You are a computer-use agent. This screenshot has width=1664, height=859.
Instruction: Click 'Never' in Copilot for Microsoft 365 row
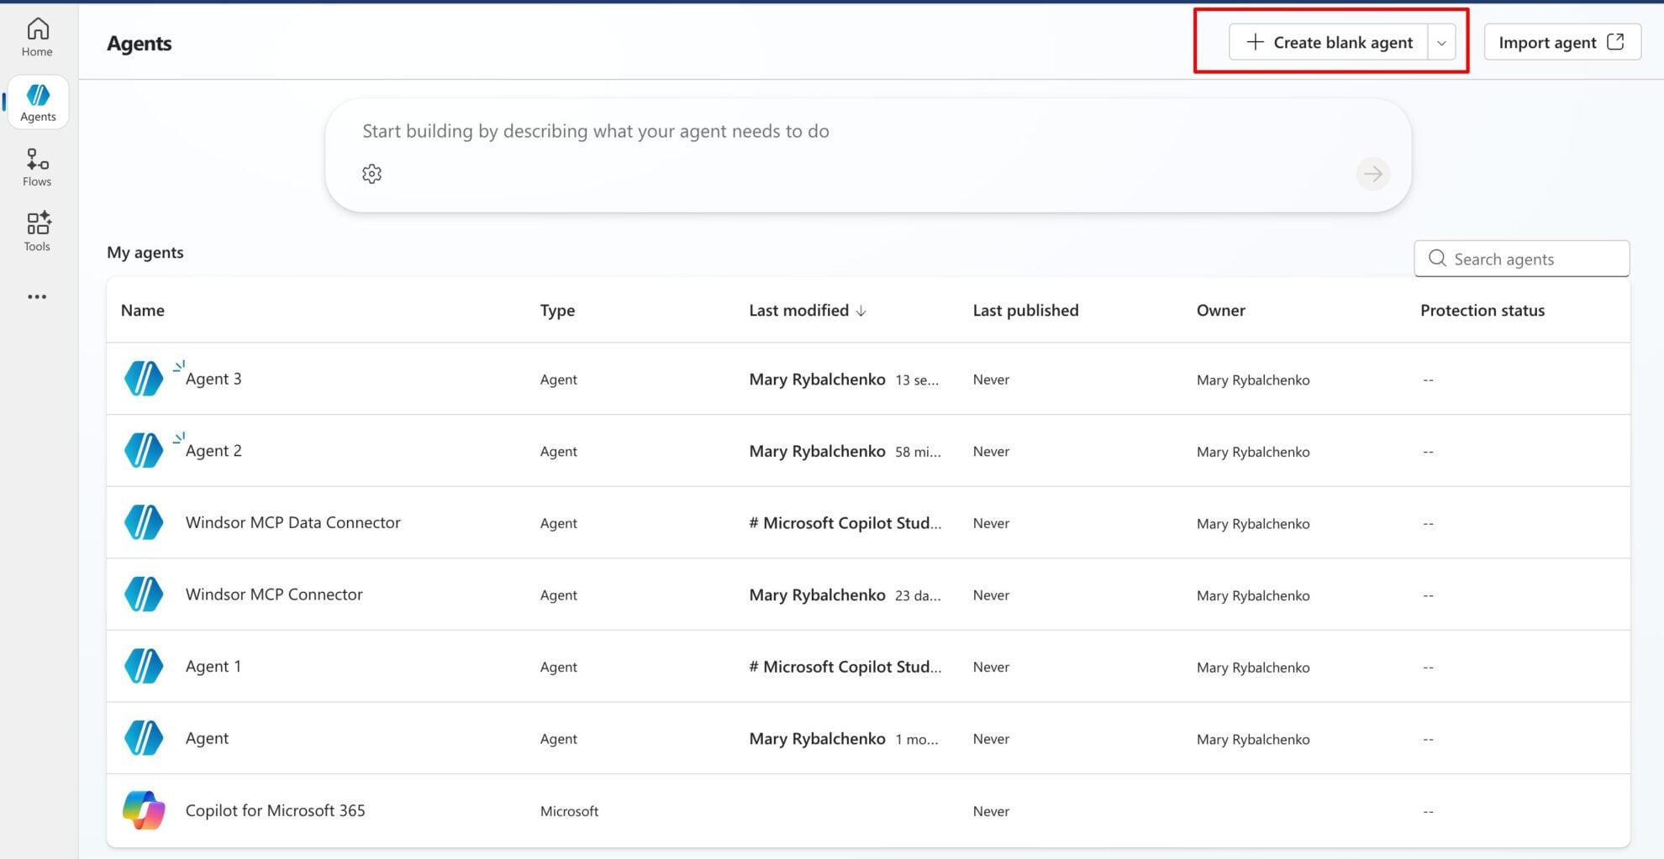pos(991,811)
